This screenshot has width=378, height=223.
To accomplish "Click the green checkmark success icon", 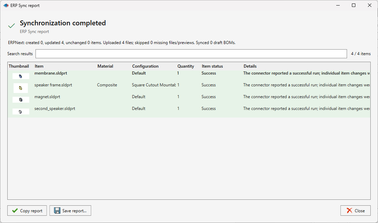I will [11, 26].
